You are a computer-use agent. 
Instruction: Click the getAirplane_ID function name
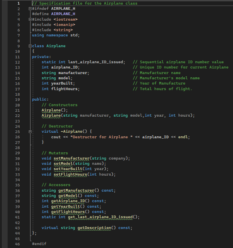[x=68, y=201]
